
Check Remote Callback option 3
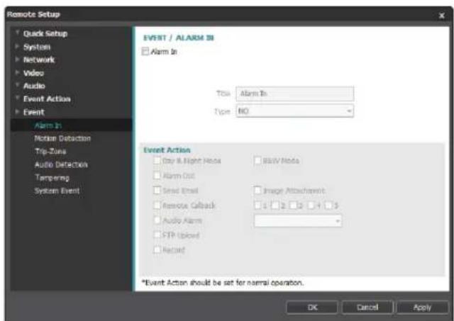point(293,205)
